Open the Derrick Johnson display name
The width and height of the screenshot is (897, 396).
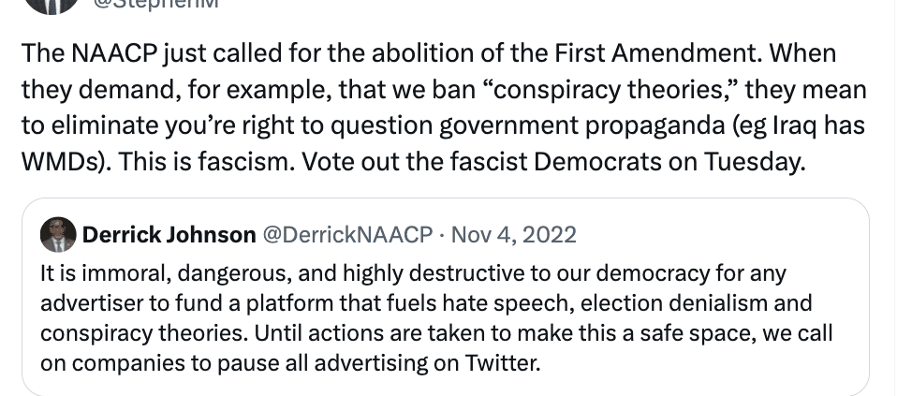pos(169,234)
